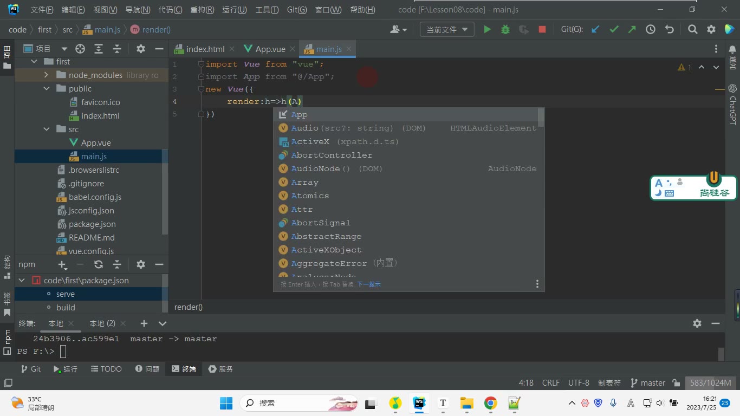Stop the running process with red square

click(x=542, y=30)
